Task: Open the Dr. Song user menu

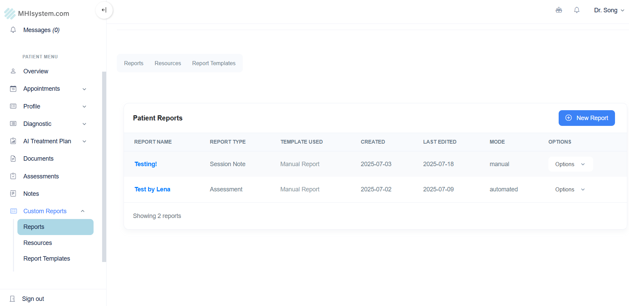Action: [x=609, y=10]
